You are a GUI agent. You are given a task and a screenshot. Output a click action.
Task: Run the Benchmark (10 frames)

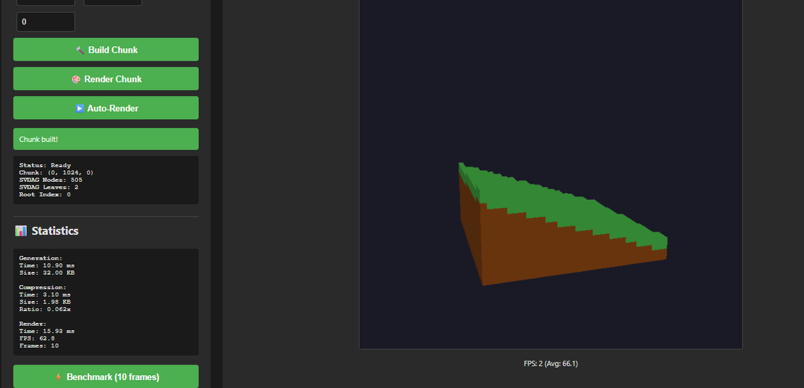tap(106, 377)
